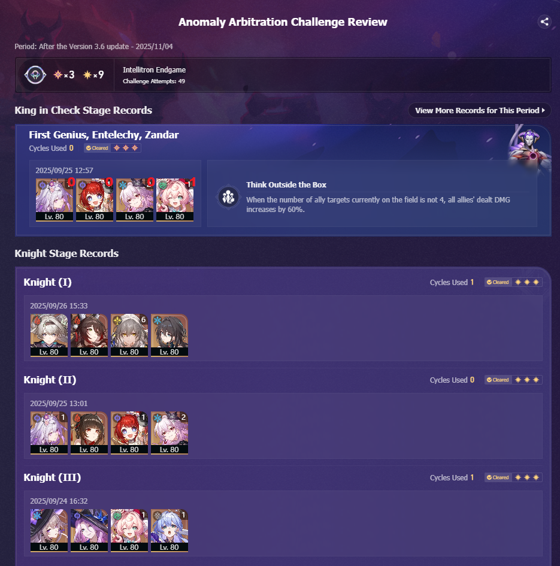Click the brown-haired fire character in Knight (II)

[x=89, y=433]
